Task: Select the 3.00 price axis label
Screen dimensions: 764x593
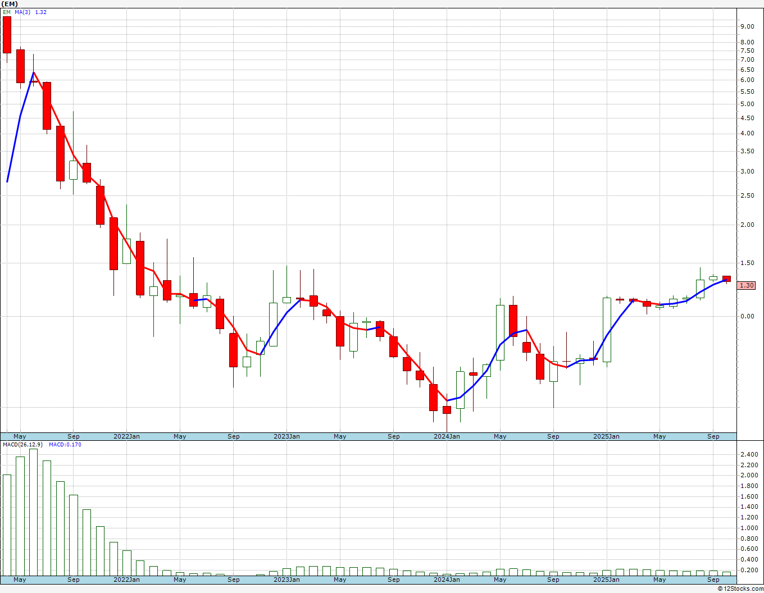Action: point(747,171)
